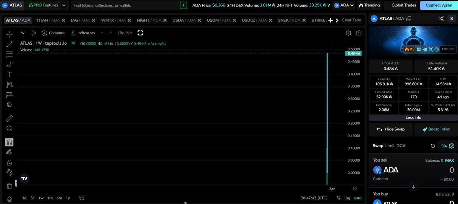Image resolution: width=458 pixels, height=204 pixels.
Task: Open the Trending page
Action: coord(369,5)
